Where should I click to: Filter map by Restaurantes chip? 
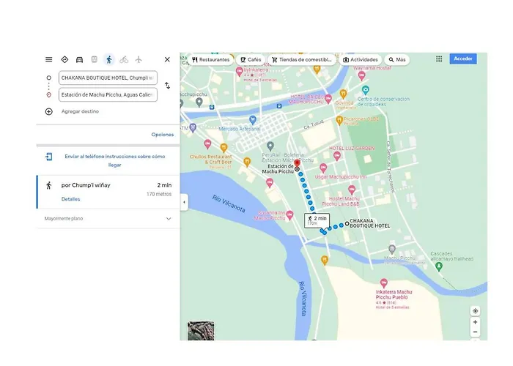[211, 59]
